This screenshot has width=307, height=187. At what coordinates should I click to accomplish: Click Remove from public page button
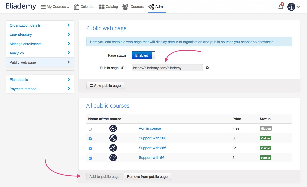pos(147,177)
